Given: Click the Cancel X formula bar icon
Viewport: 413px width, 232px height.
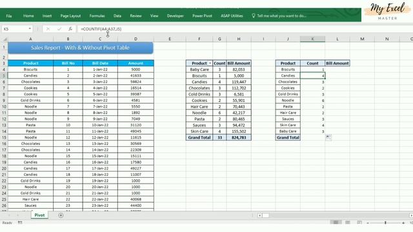Looking at the screenshot, I should click(48, 29).
